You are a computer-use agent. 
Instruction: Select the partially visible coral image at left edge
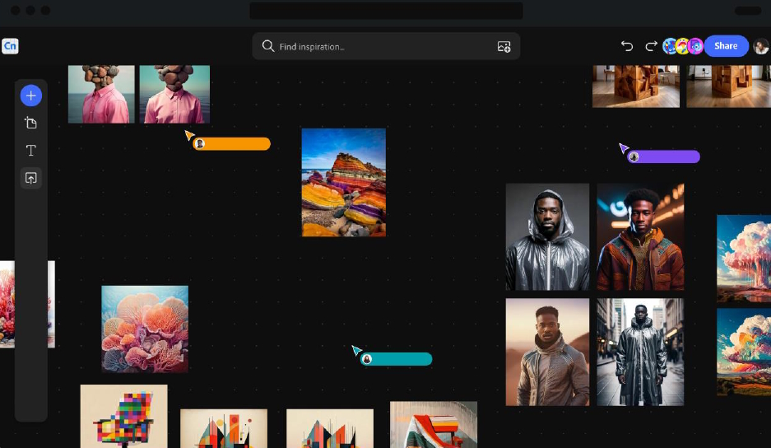(x=7, y=304)
